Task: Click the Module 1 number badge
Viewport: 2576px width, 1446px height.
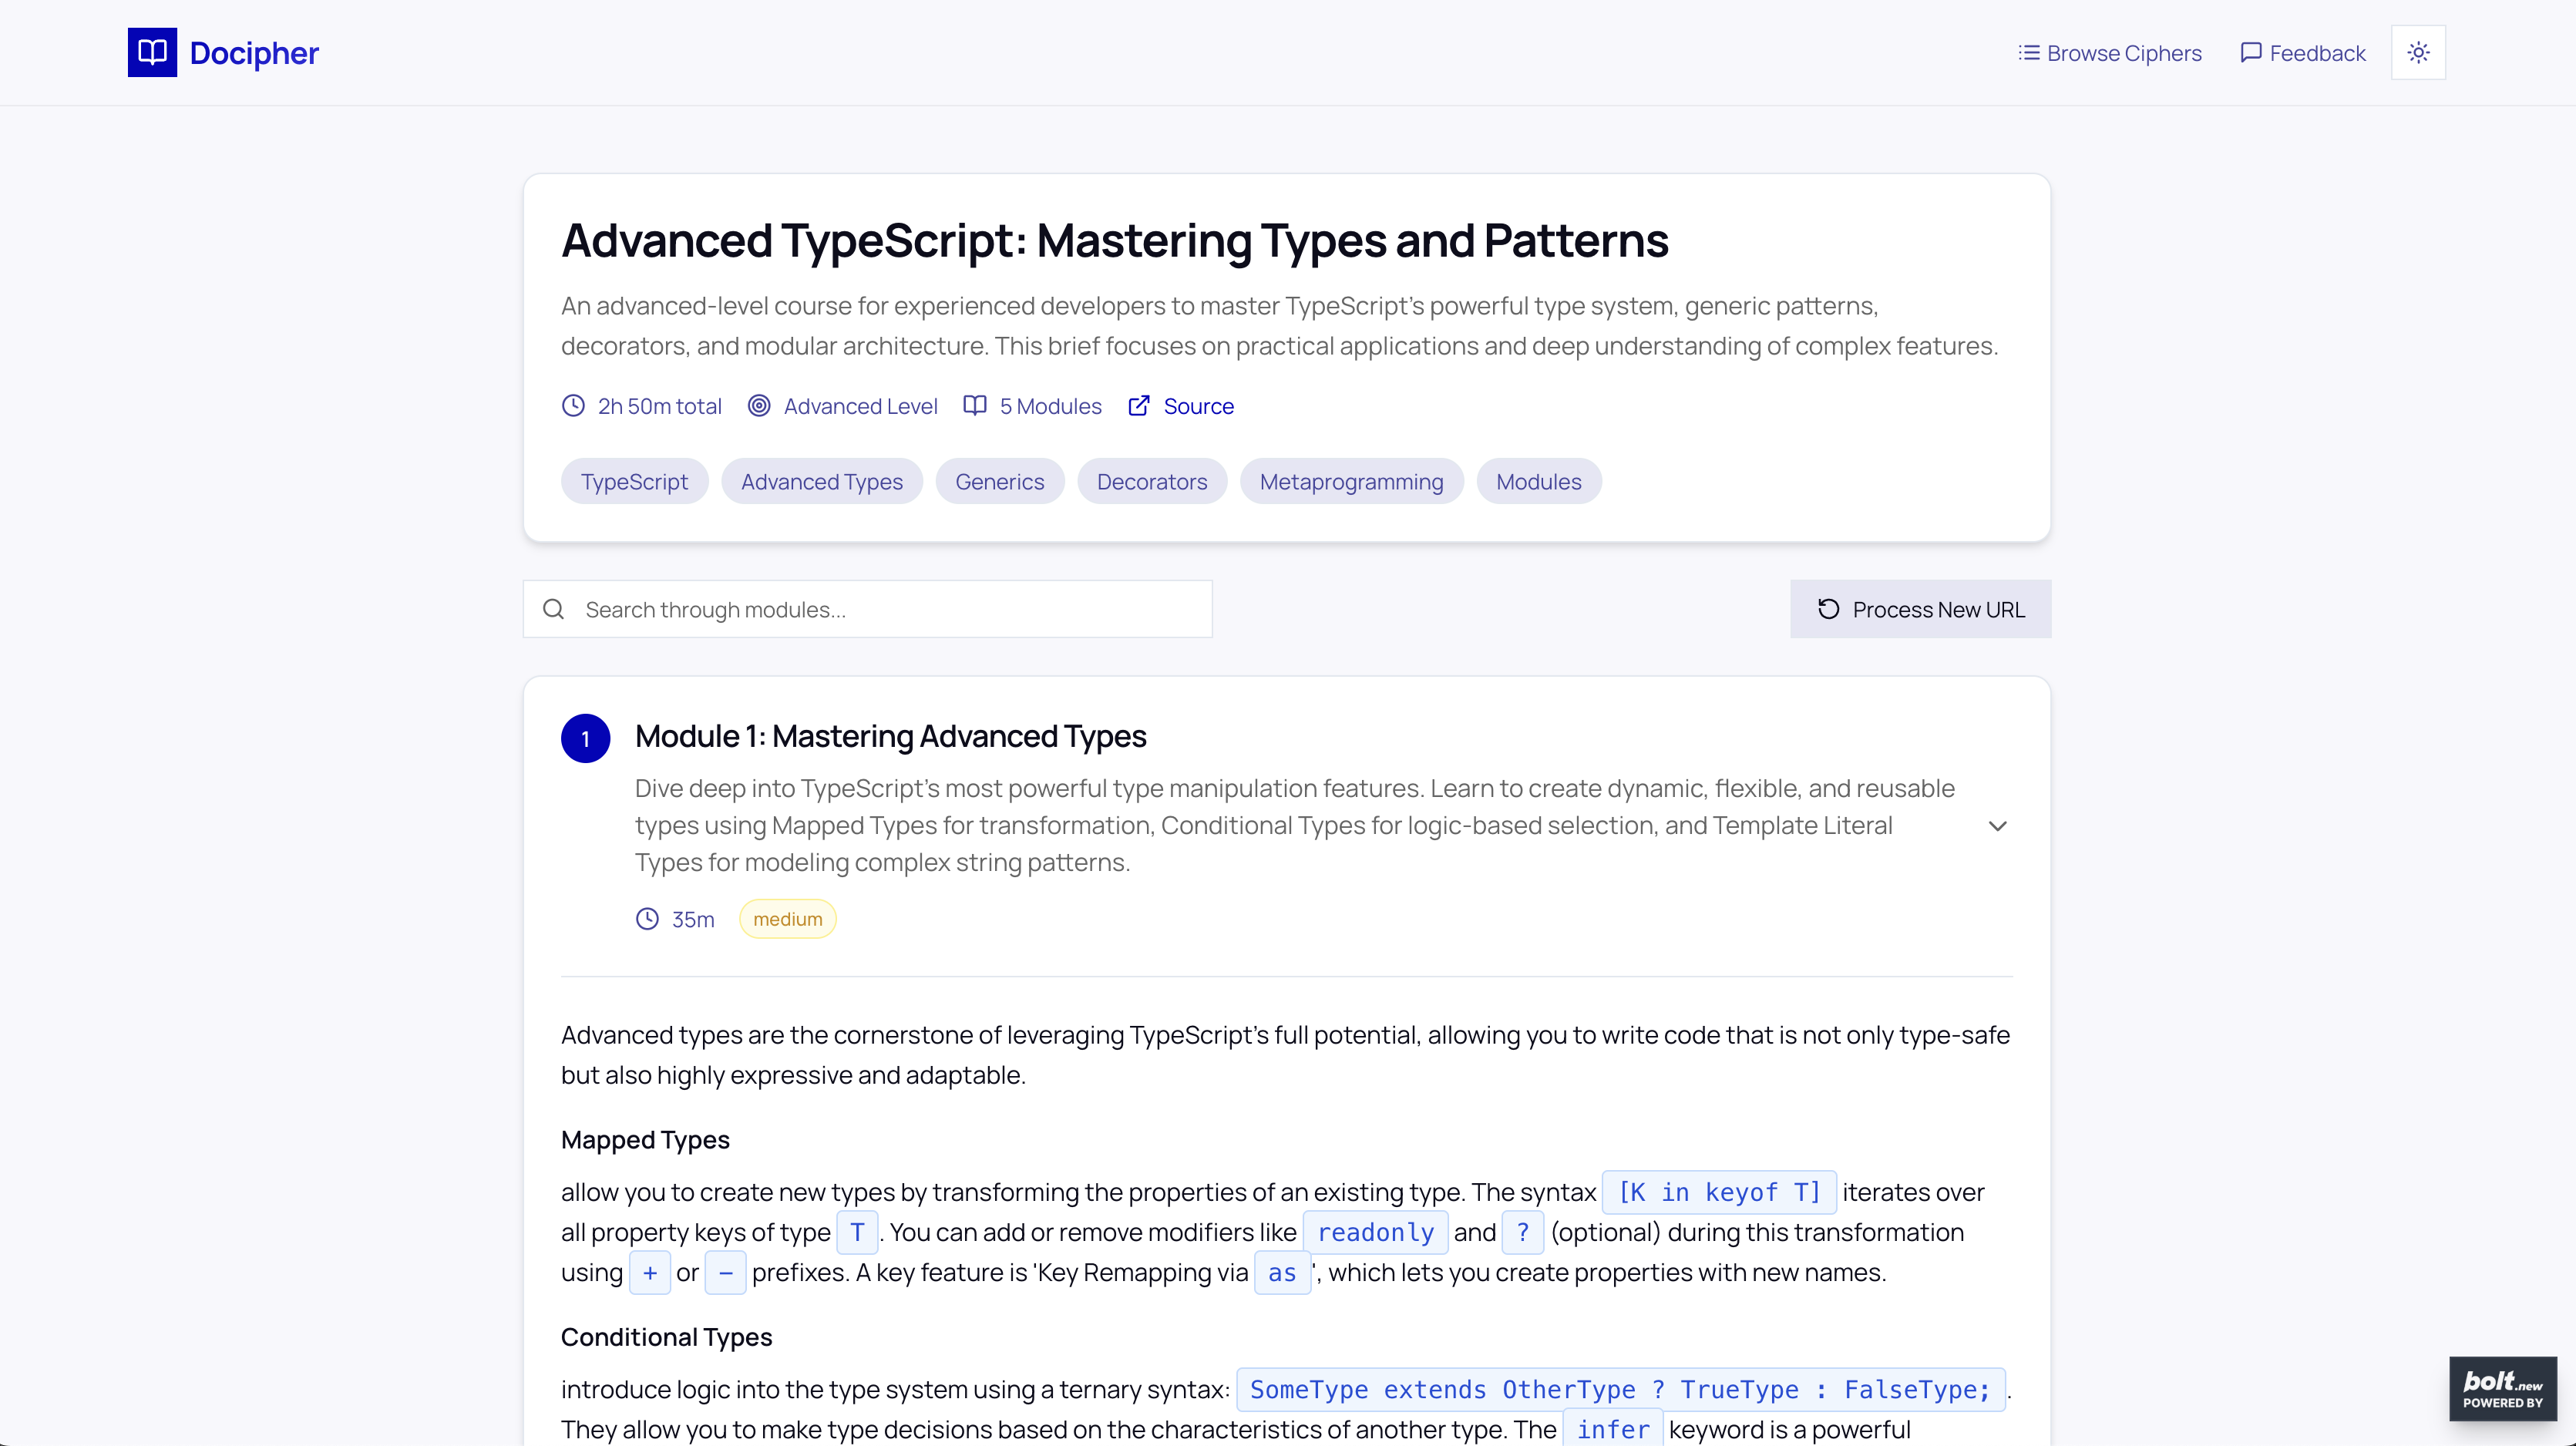Action: [x=585, y=739]
